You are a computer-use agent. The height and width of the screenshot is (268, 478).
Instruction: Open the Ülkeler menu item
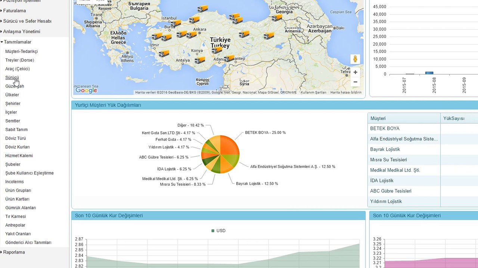pos(12,95)
